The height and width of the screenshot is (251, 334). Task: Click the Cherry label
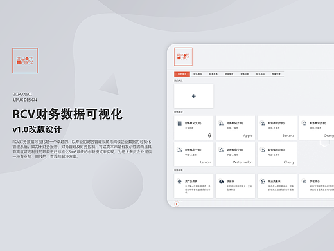pyautogui.click(x=289, y=162)
